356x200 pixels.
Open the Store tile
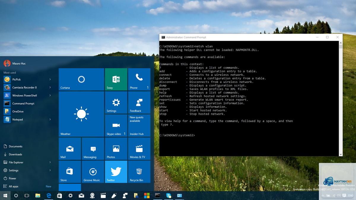click(x=70, y=172)
